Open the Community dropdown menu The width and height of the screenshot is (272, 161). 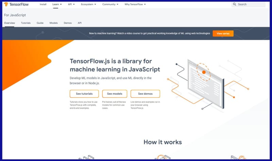[x=111, y=4]
